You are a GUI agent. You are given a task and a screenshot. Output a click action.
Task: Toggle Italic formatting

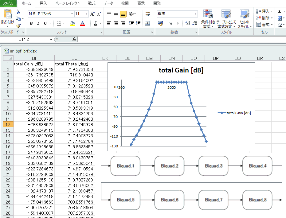pyautogui.click(x=38, y=23)
